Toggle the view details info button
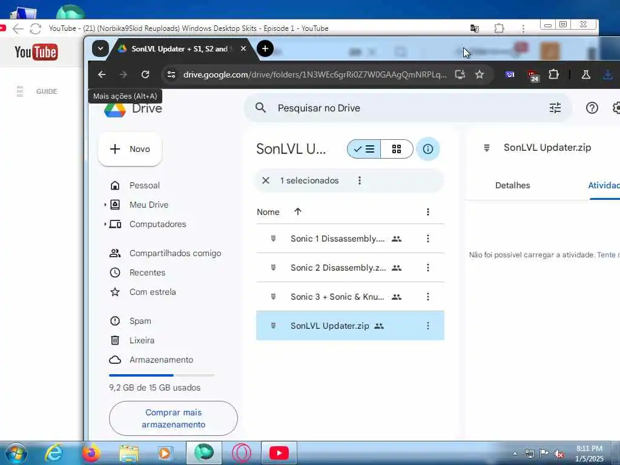The height and width of the screenshot is (465, 620). tap(428, 149)
